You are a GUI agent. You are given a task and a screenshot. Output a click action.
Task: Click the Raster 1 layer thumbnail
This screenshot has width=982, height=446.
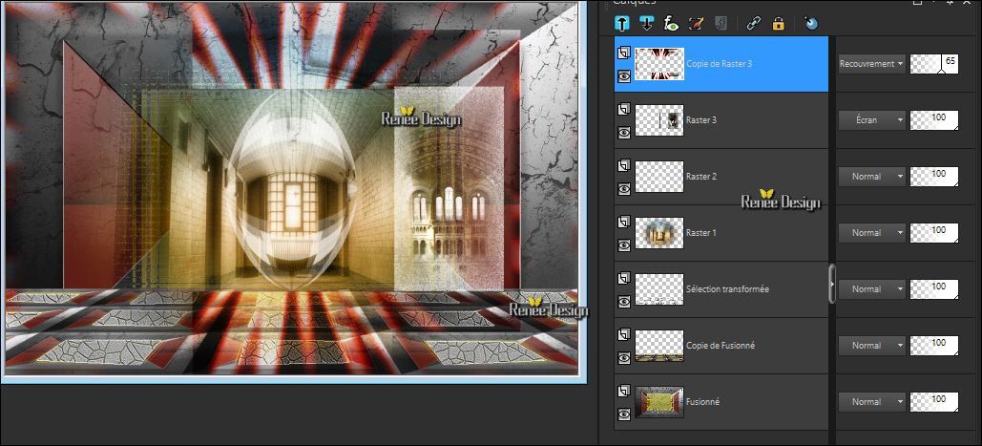(x=659, y=233)
